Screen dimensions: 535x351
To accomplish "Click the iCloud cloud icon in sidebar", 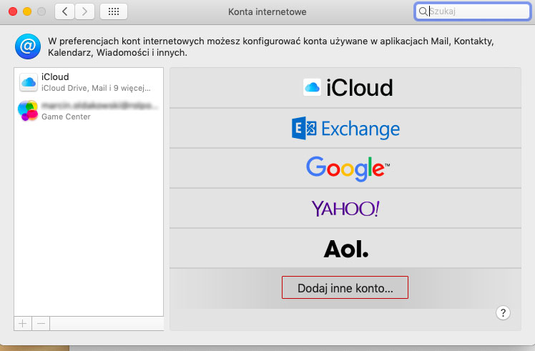I will pos(29,82).
